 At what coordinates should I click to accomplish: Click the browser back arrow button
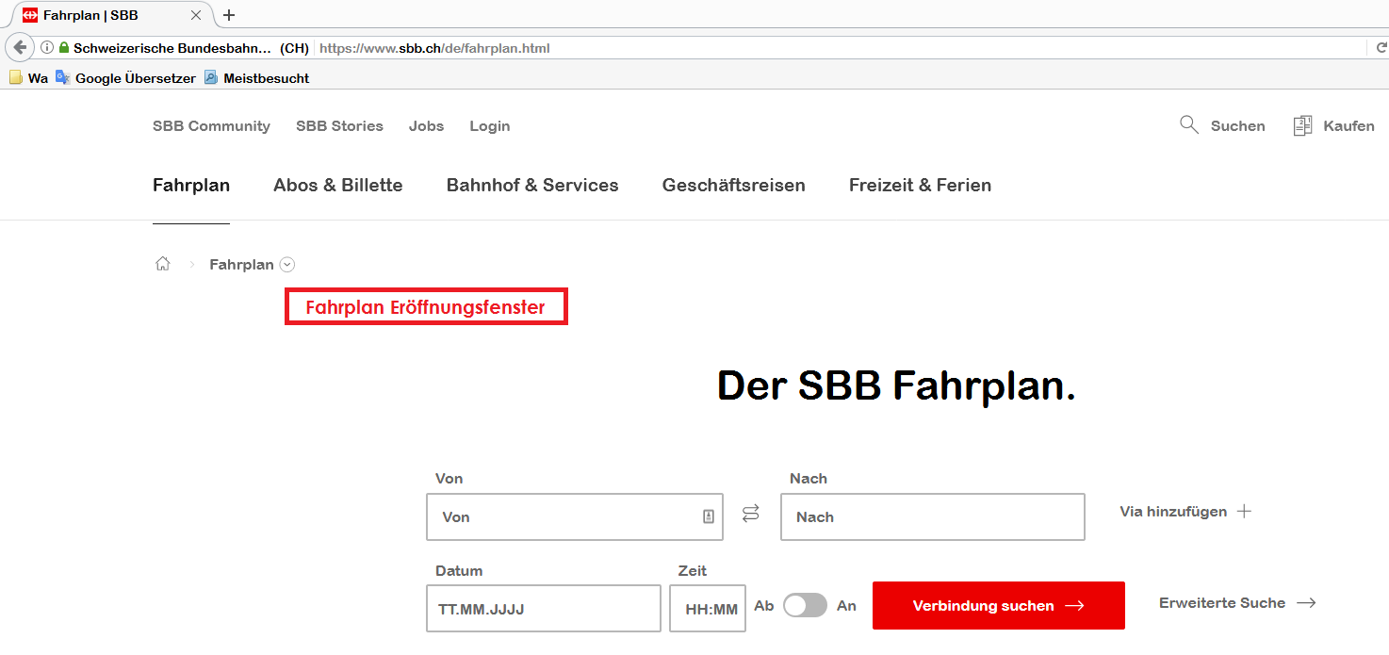point(20,47)
